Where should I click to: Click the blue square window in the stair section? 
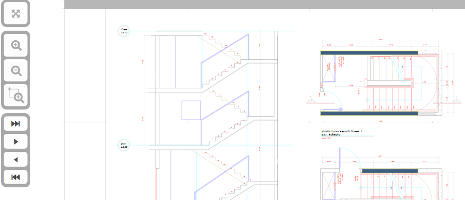coord(191,110)
